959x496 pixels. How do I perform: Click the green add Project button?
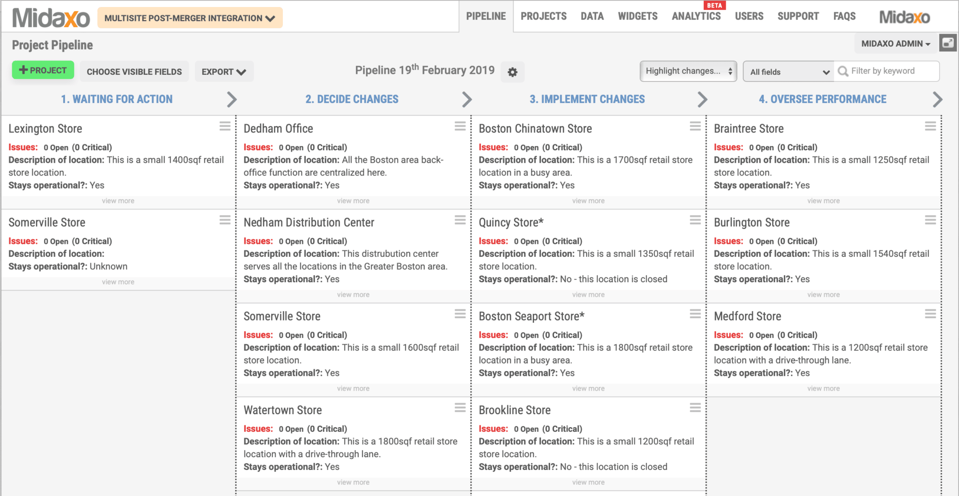[43, 70]
